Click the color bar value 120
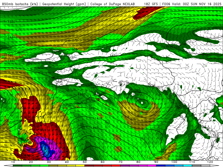 [x=210, y=162]
